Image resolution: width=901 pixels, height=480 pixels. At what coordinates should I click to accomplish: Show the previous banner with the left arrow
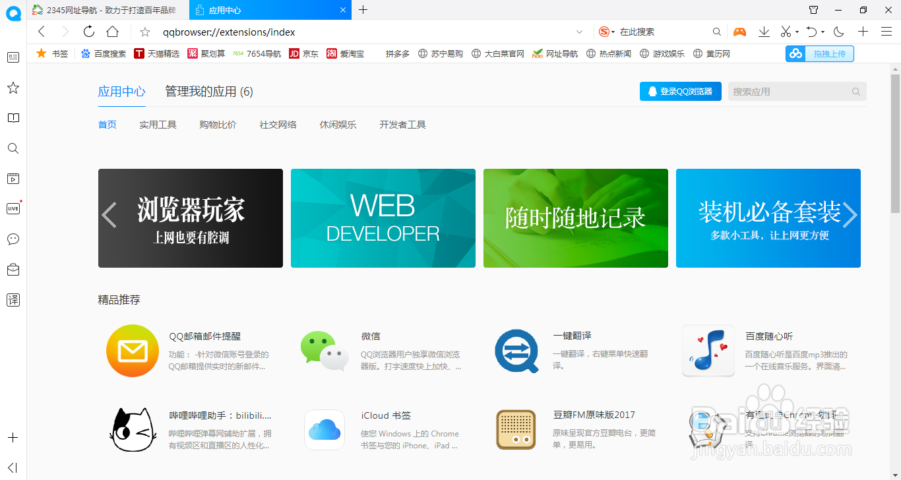[x=109, y=215]
